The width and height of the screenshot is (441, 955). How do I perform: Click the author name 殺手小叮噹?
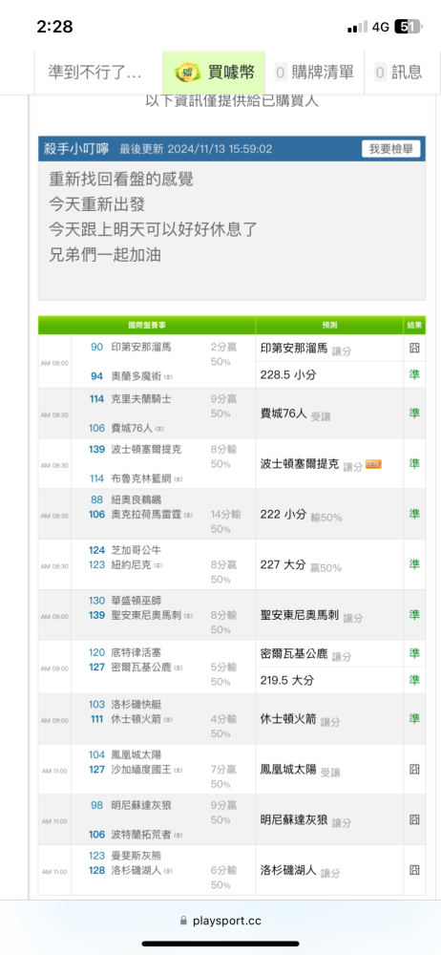tap(76, 149)
